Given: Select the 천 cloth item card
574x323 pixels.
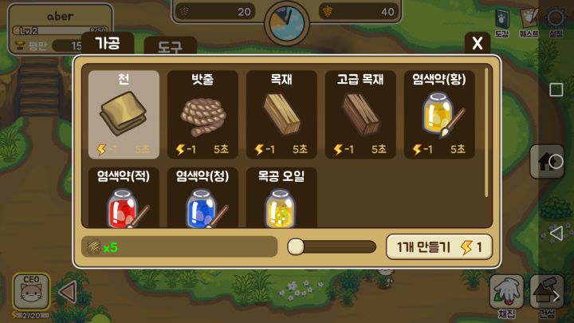Looking at the screenshot, I should point(124,115).
